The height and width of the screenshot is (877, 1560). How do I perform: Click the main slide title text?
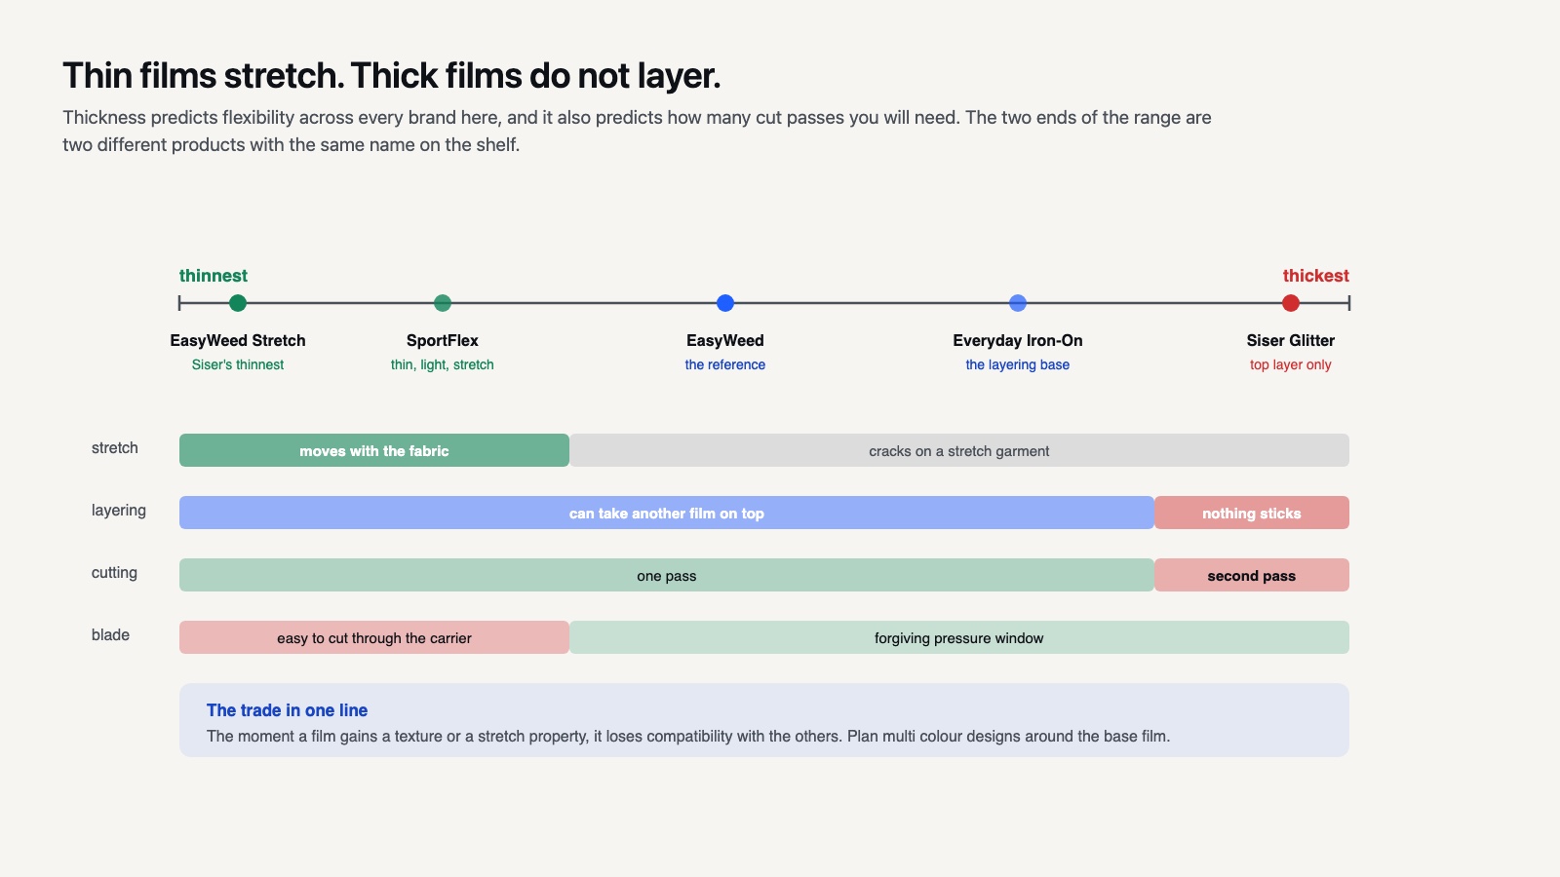click(x=392, y=75)
